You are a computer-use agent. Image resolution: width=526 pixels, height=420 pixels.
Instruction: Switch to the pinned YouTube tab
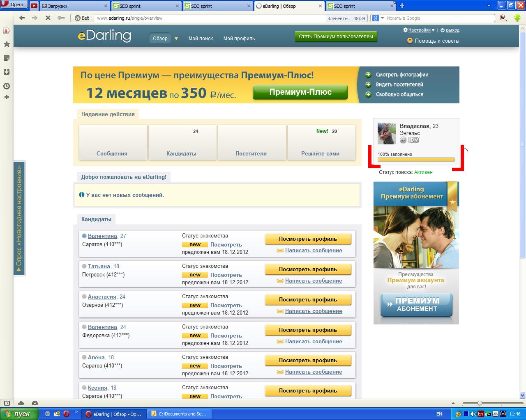(34, 6)
